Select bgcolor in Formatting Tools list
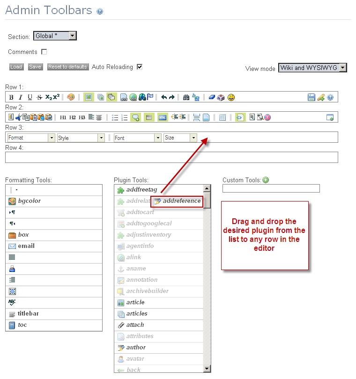Image resolution: width=356 pixels, height=379 pixels. pyautogui.click(x=54, y=201)
